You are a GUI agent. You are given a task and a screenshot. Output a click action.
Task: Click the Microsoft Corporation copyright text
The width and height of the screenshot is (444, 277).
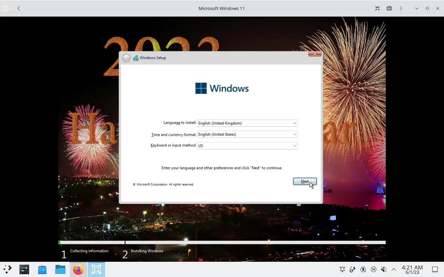click(x=163, y=185)
